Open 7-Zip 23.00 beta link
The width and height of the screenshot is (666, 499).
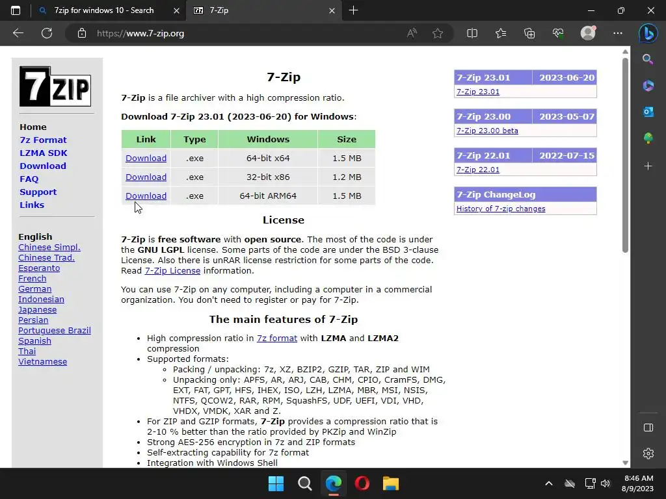(487, 131)
